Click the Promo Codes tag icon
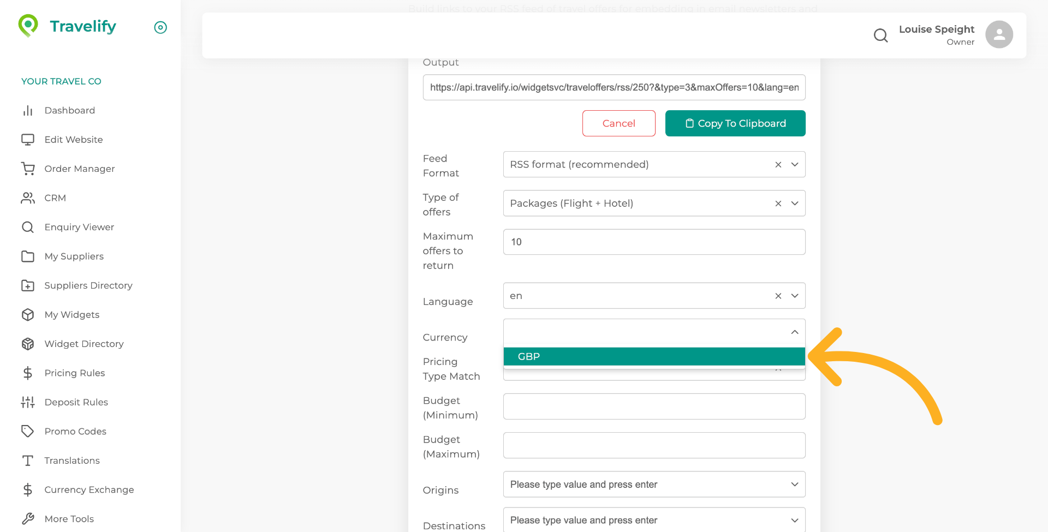The image size is (1048, 532). 28,431
